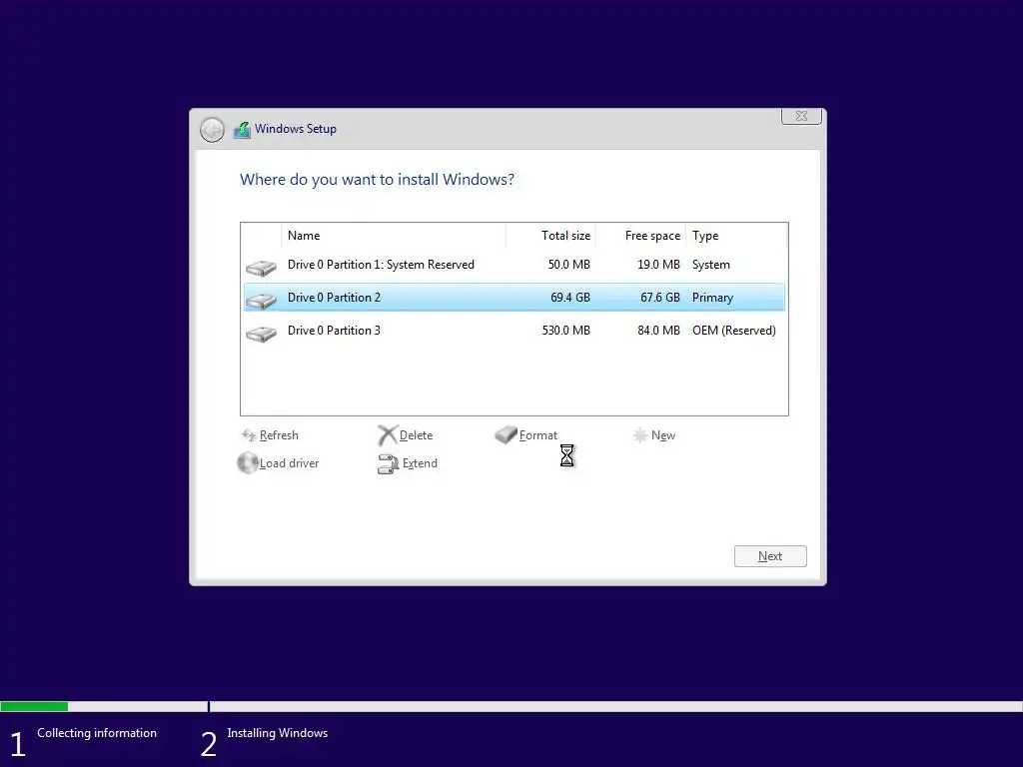Click the Type column header
The width and height of the screenshot is (1023, 767).
(736, 236)
